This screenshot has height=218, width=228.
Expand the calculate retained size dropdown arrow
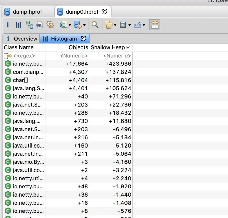130,25
